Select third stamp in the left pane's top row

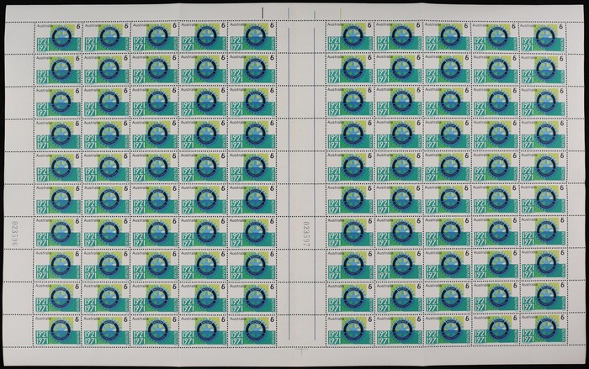point(154,39)
